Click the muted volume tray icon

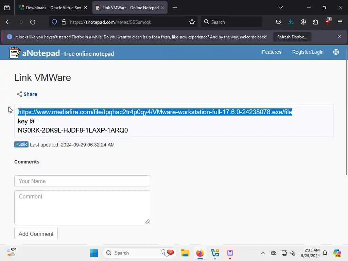[x=293, y=253]
